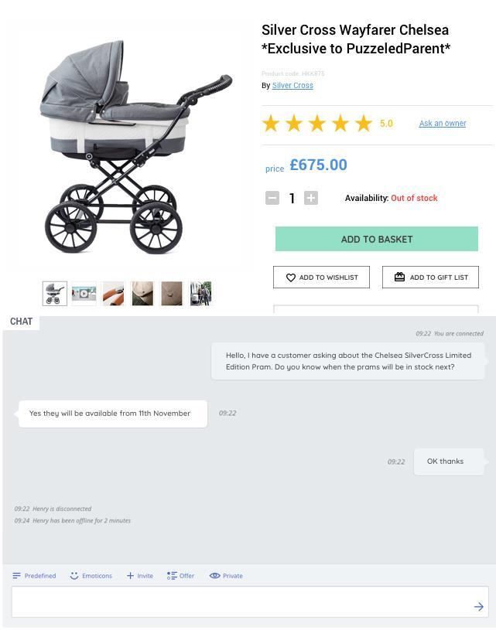Open the Emoticons picker
Image resolution: width=496 pixels, height=630 pixels.
pyautogui.click(x=91, y=576)
